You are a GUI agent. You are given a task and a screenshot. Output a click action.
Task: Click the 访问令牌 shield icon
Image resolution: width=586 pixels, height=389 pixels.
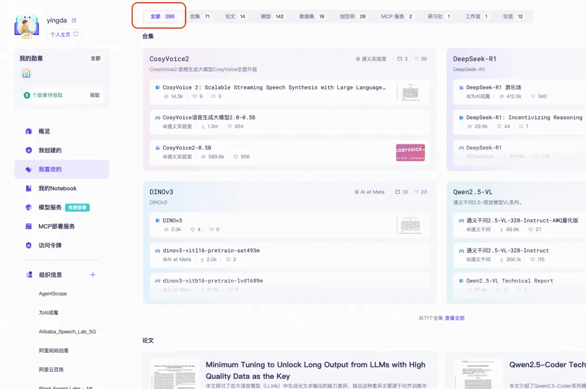click(x=29, y=246)
